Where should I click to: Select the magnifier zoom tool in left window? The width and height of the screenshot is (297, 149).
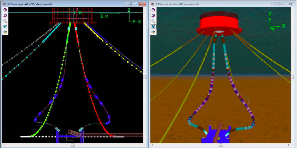(5, 21)
